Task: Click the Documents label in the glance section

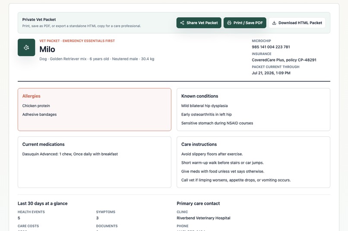Action: tap(107, 226)
